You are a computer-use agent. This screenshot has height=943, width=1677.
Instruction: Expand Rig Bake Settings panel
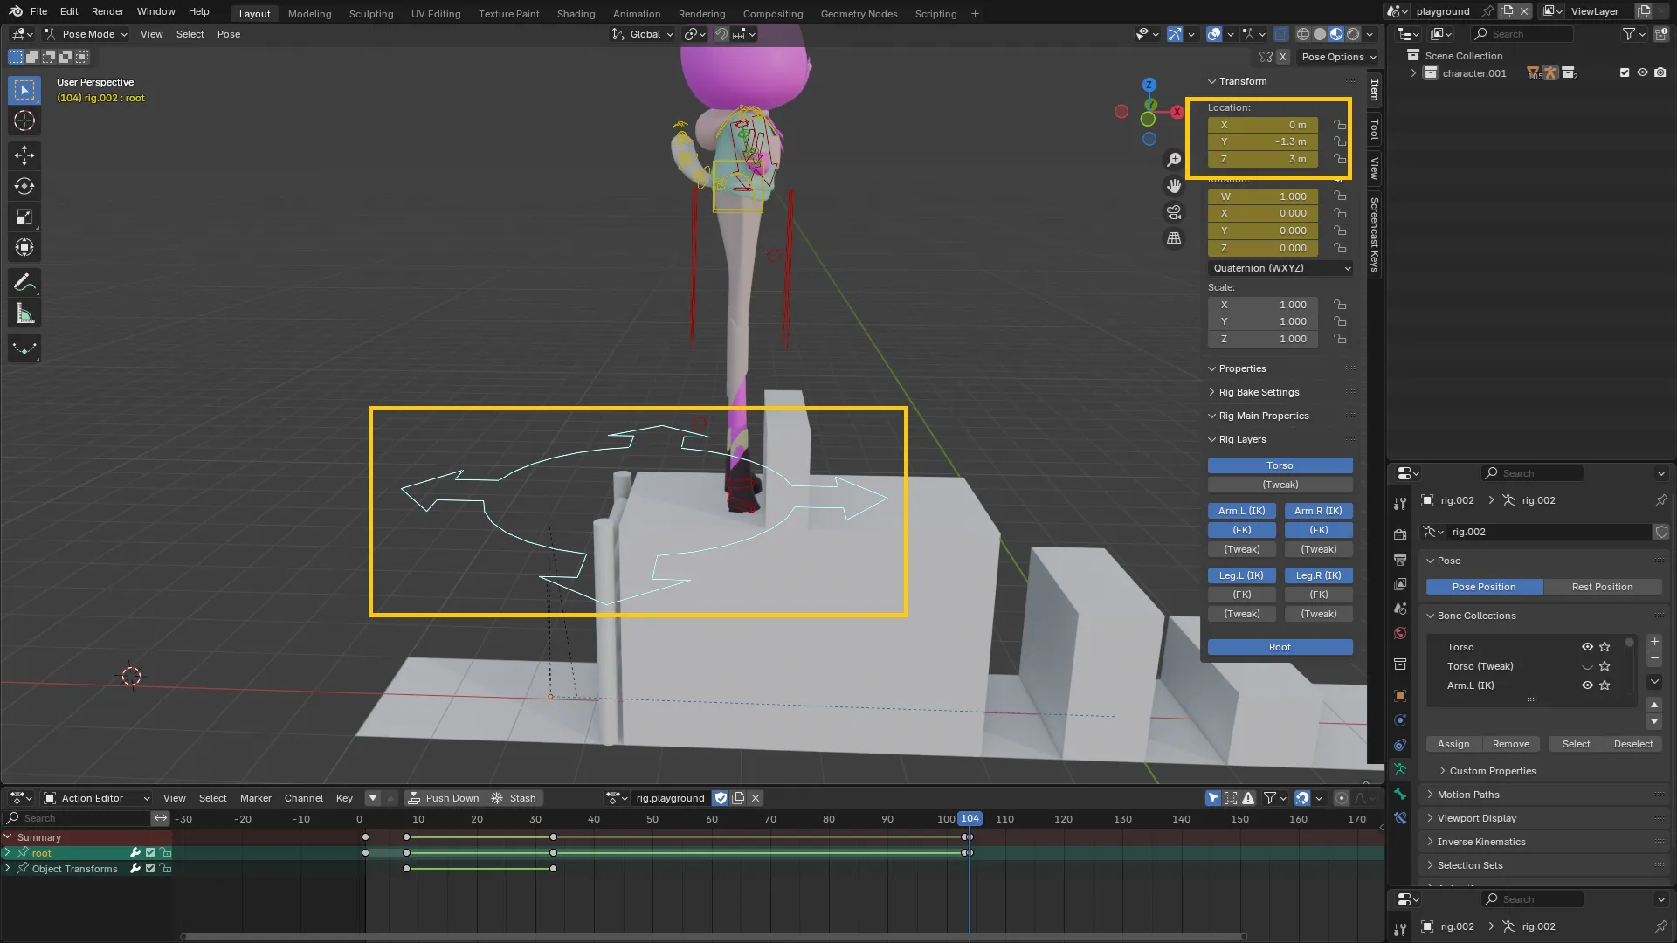point(1258,392)
